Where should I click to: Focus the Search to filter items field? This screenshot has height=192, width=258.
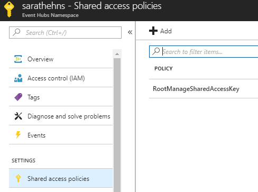[204, 51]
